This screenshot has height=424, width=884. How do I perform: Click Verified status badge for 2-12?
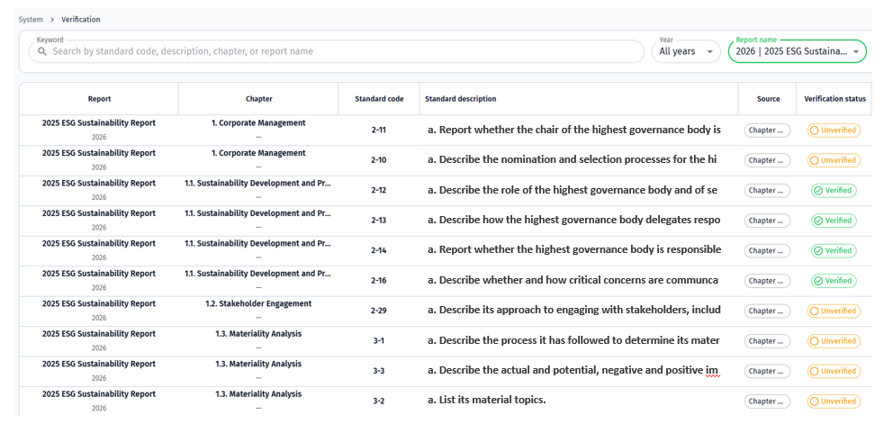834,191
